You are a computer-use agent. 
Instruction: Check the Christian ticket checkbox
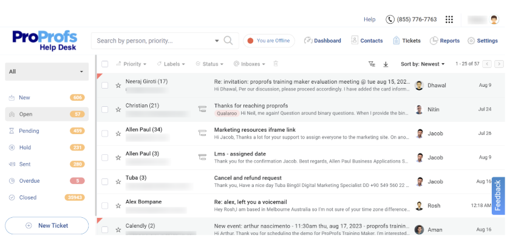pyautogui.click(x=104, y=110)
